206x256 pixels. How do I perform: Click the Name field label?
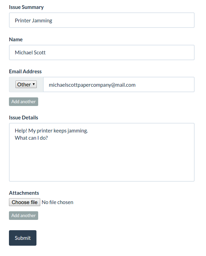[x=16, y=40]
